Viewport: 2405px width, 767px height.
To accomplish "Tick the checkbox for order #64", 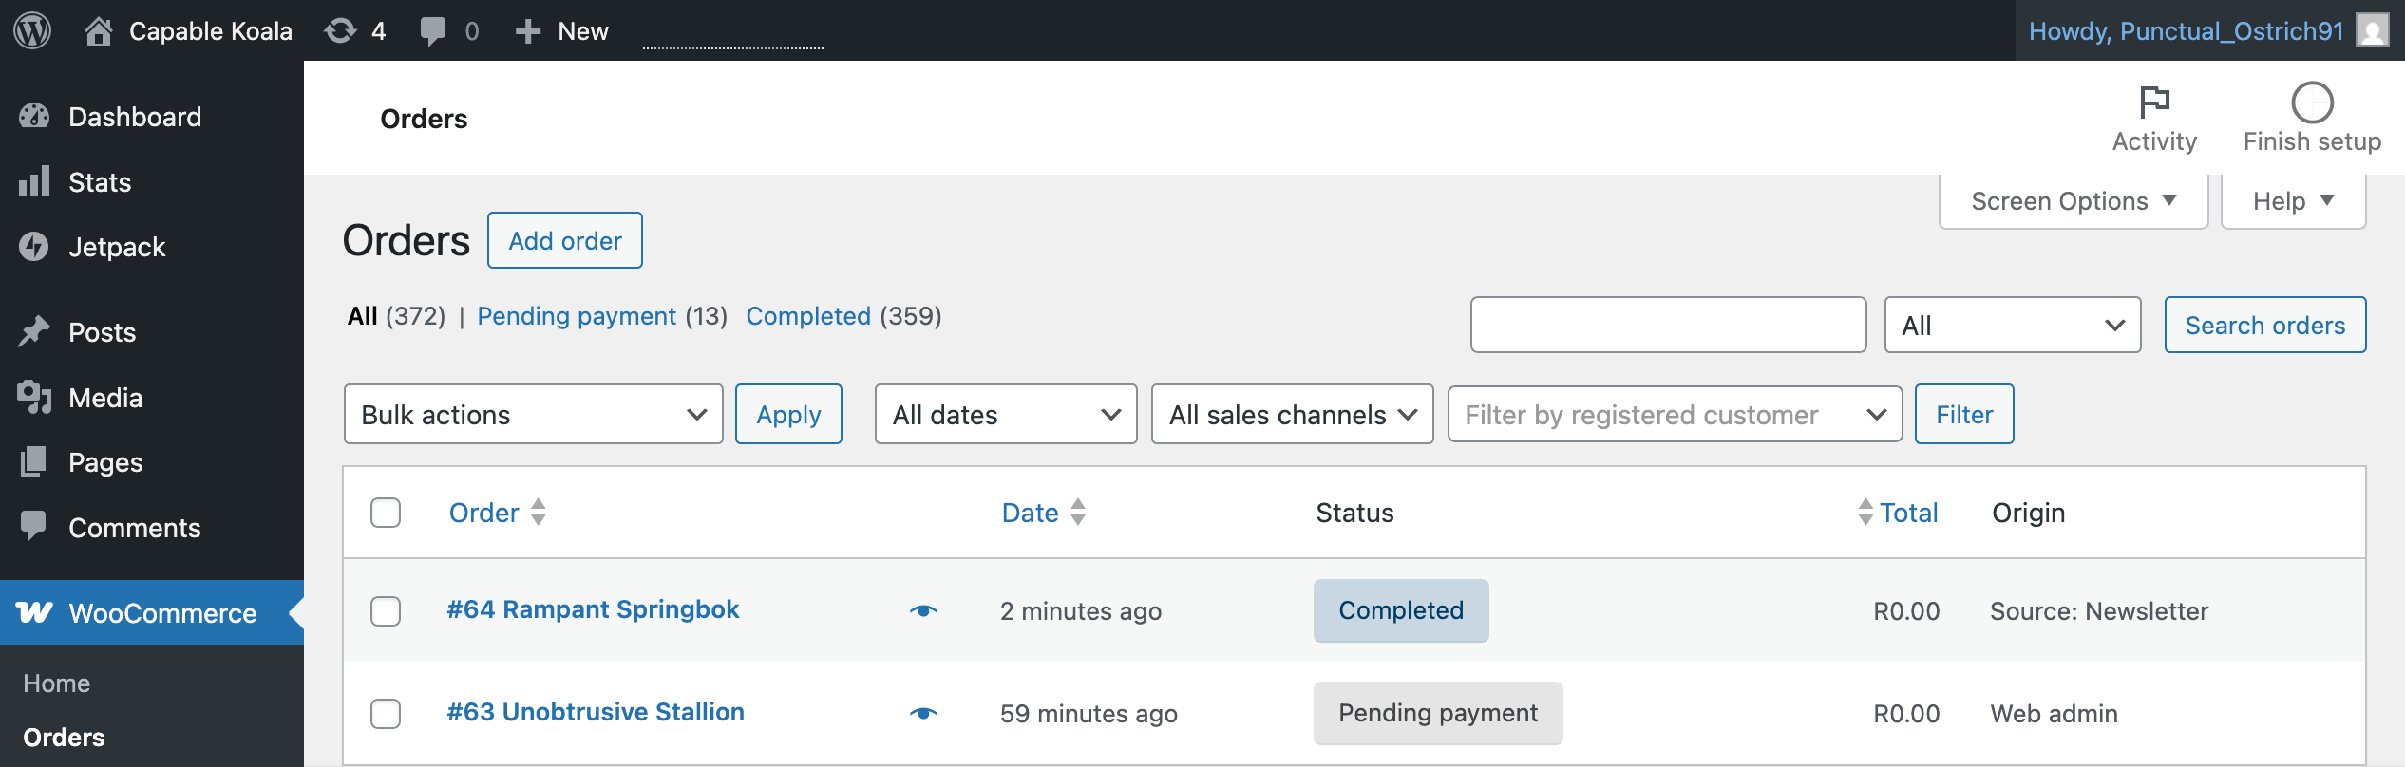I will click(x=386, y=610).
